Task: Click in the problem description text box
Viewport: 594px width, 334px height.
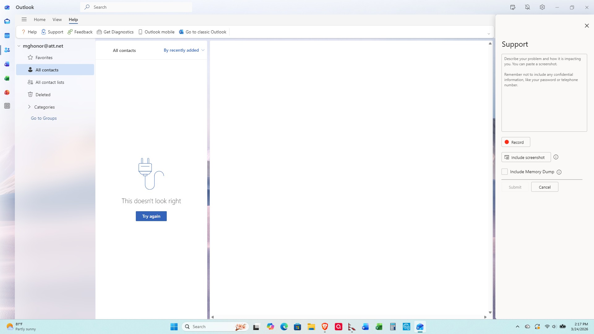Action: (544, 93)
